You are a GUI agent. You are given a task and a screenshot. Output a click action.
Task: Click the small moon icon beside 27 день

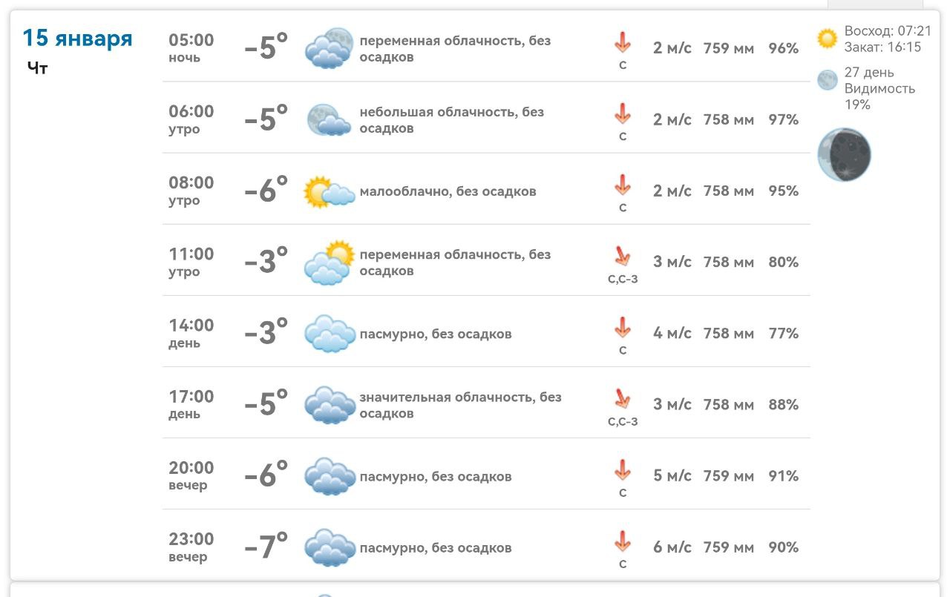click(827, 80)
